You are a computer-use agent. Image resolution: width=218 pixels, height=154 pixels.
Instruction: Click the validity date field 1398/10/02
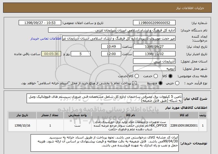(154, 54)
